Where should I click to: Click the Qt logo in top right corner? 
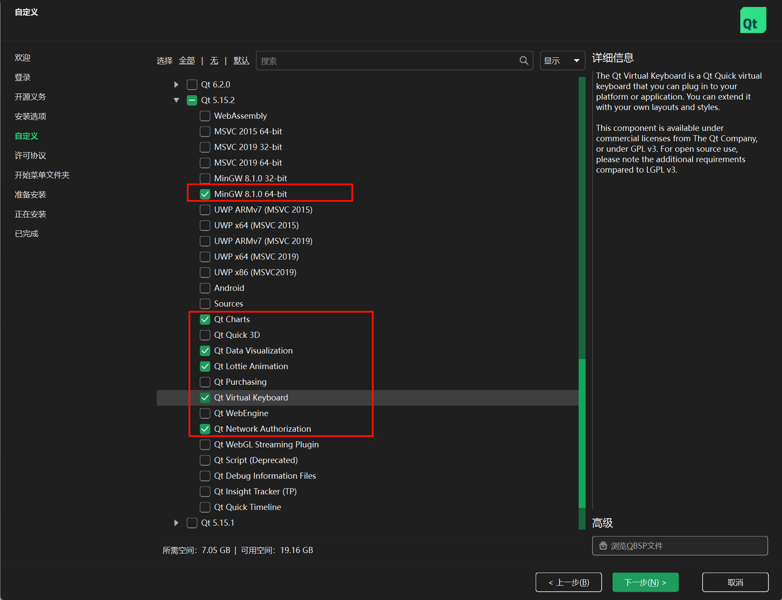[753, 20]
